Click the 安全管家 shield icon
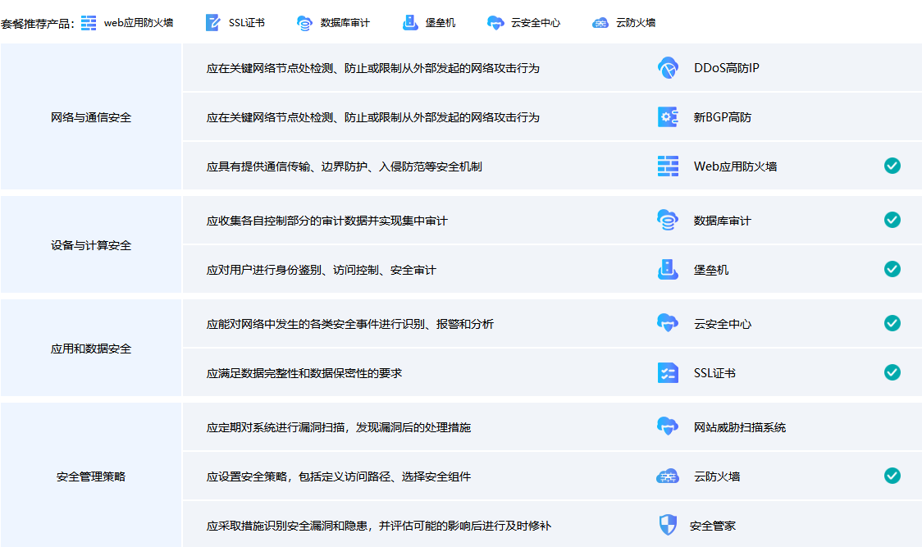922x547 pixels. pyautogui.click(x=668, y=525)
